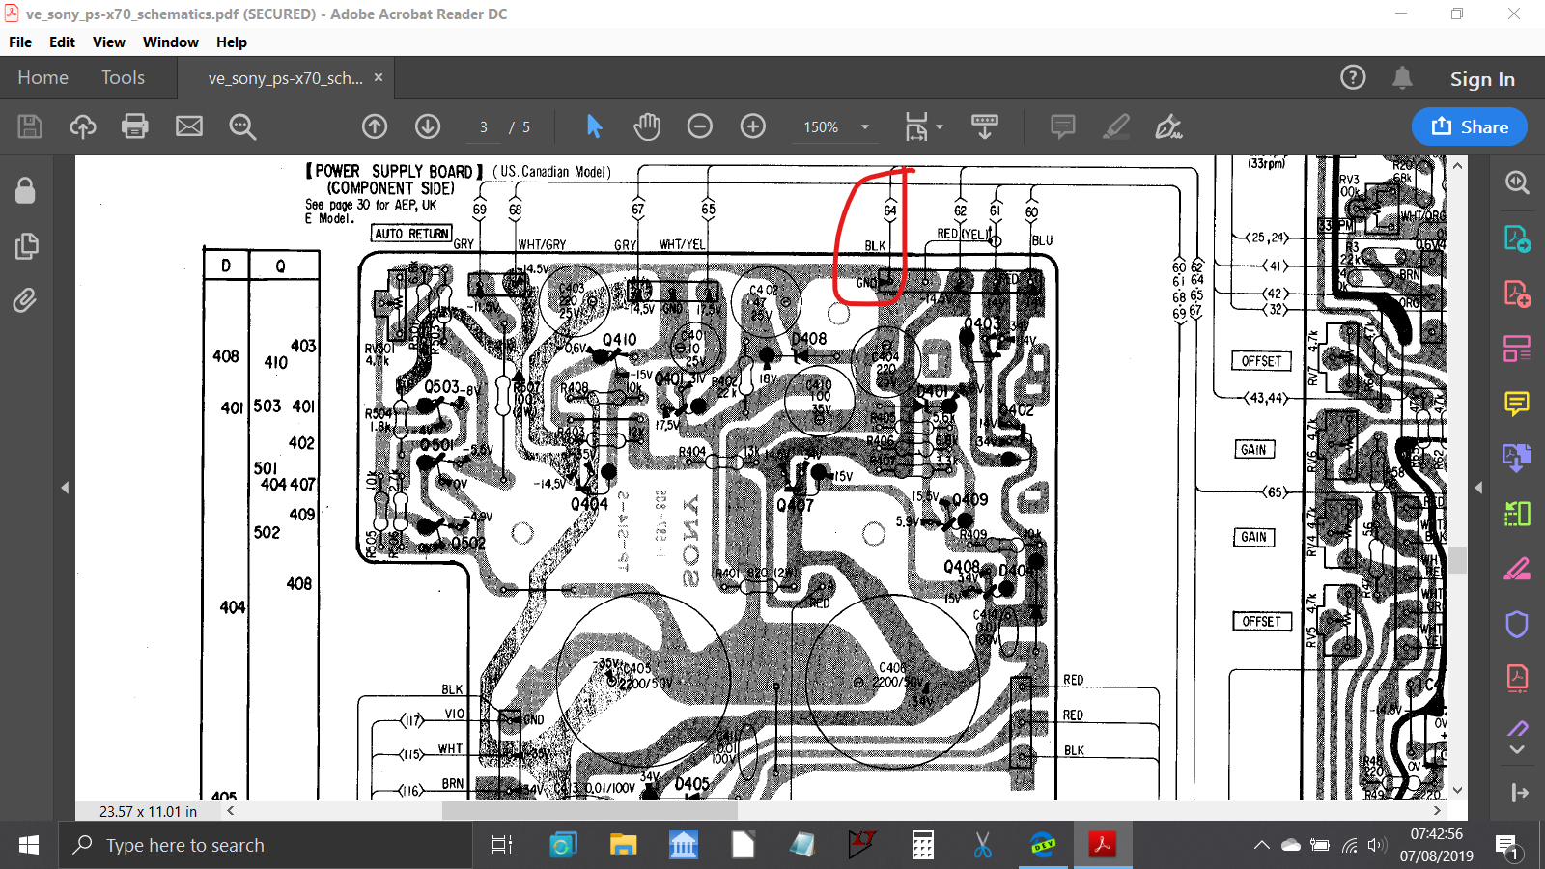
Task: Go to previous page arrow
Action: click(375, 126)
